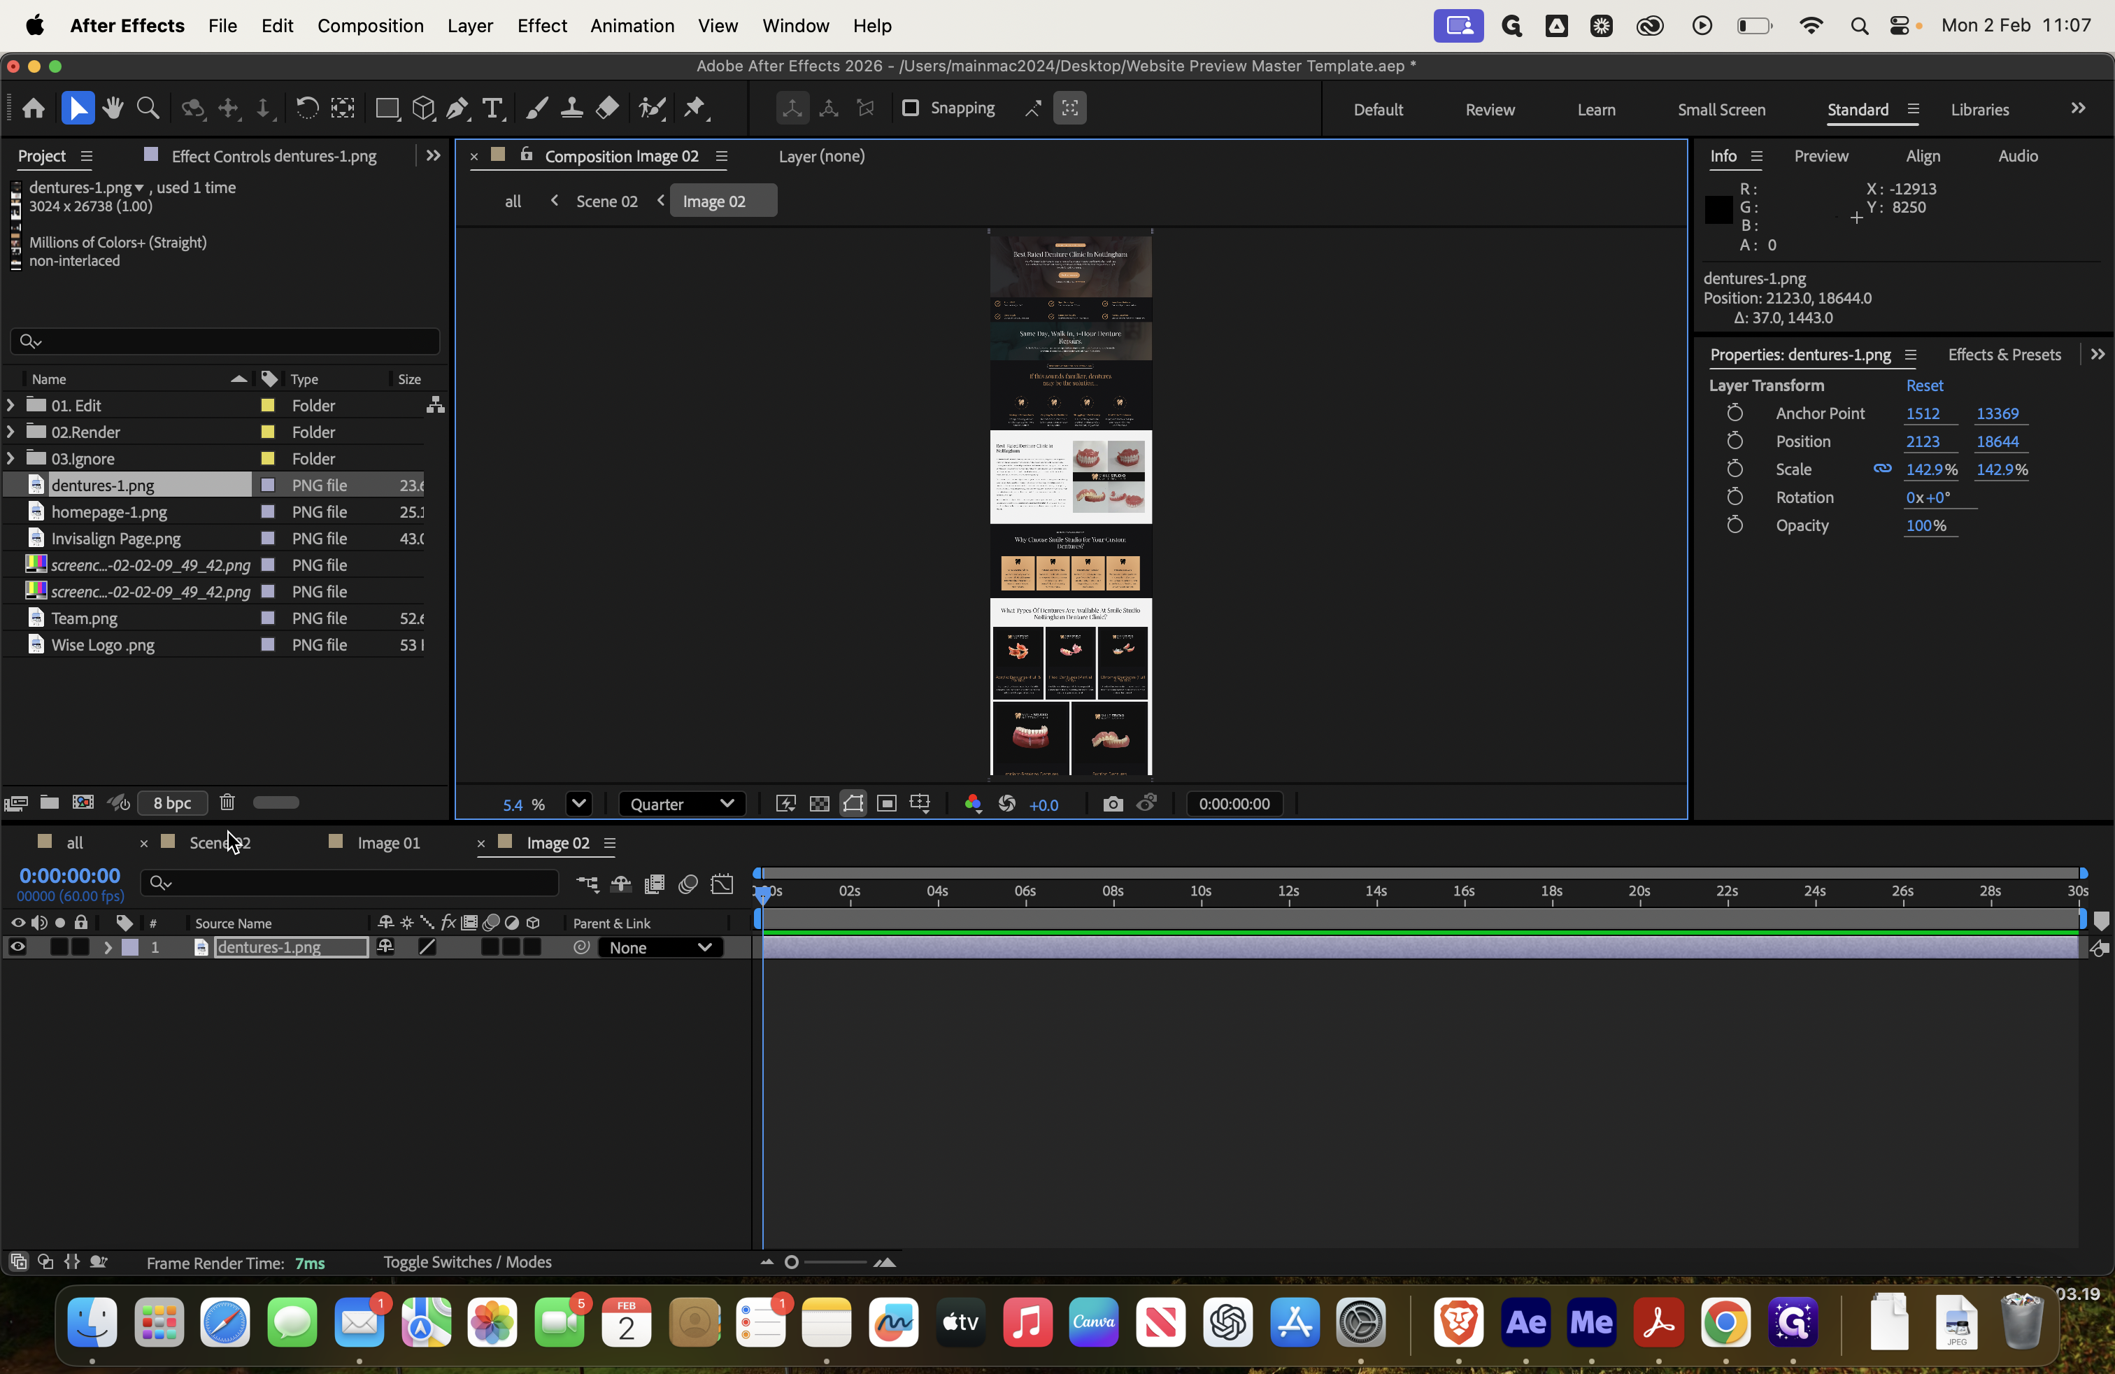This screenshot has height=1374, width=2115.
Task: Take a snapshot of the composition
Action: 1112,803
